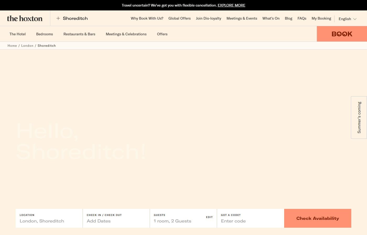The image size is (367, 235).
Task: Select The Hotel menu item
Action: pos(18,34)
